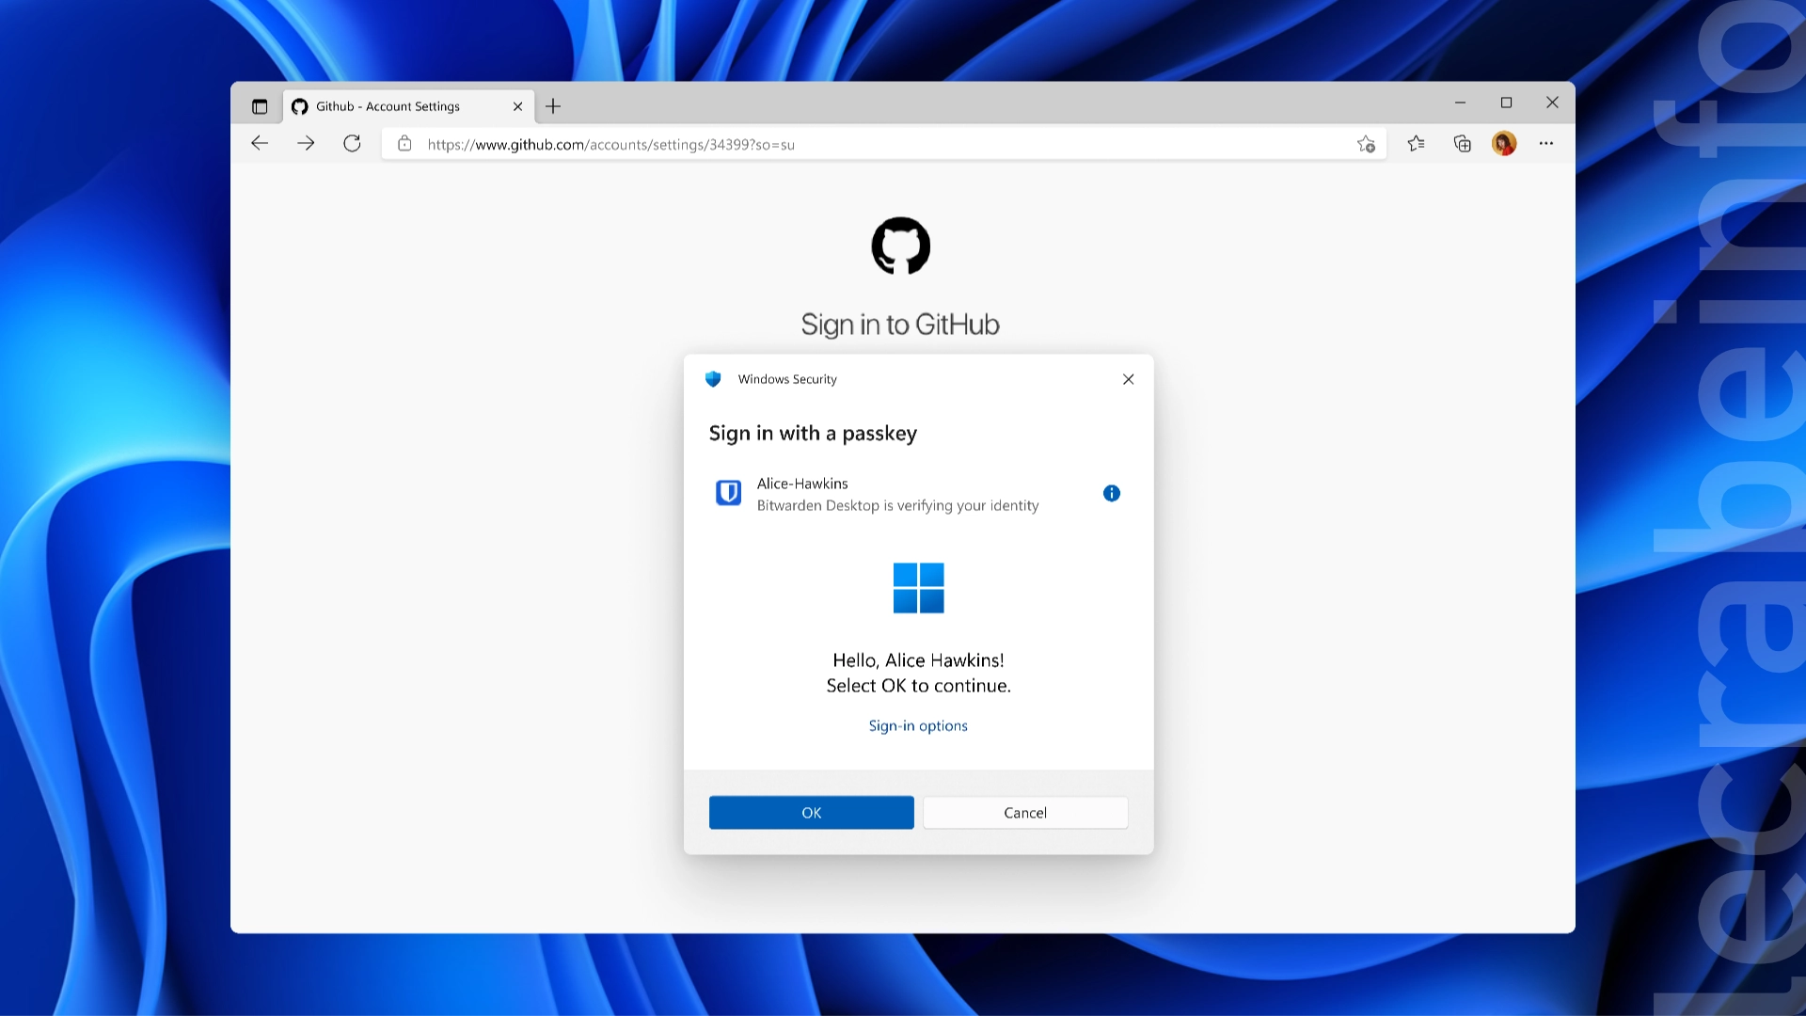Click the site lock icon in address bar
The width and height of the screenshot is (1806, 1016).
404,144
